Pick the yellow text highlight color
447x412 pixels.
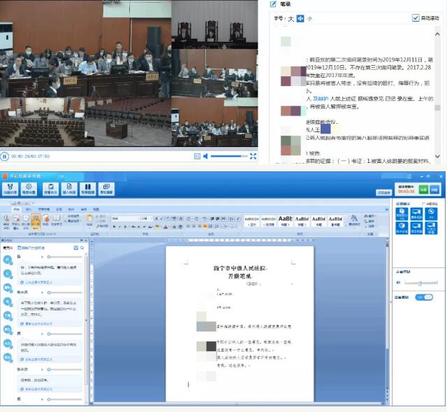point(158,227)
